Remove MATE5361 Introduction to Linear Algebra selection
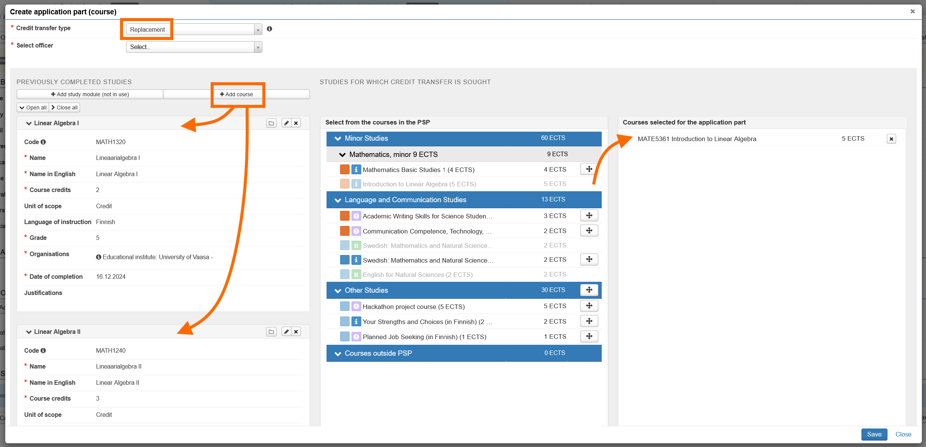This screenshot has width=926, height=447. click(891, 139)
